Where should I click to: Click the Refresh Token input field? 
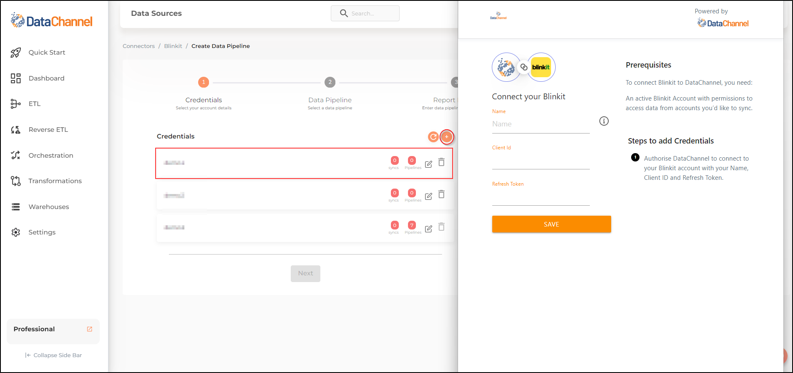541,197
